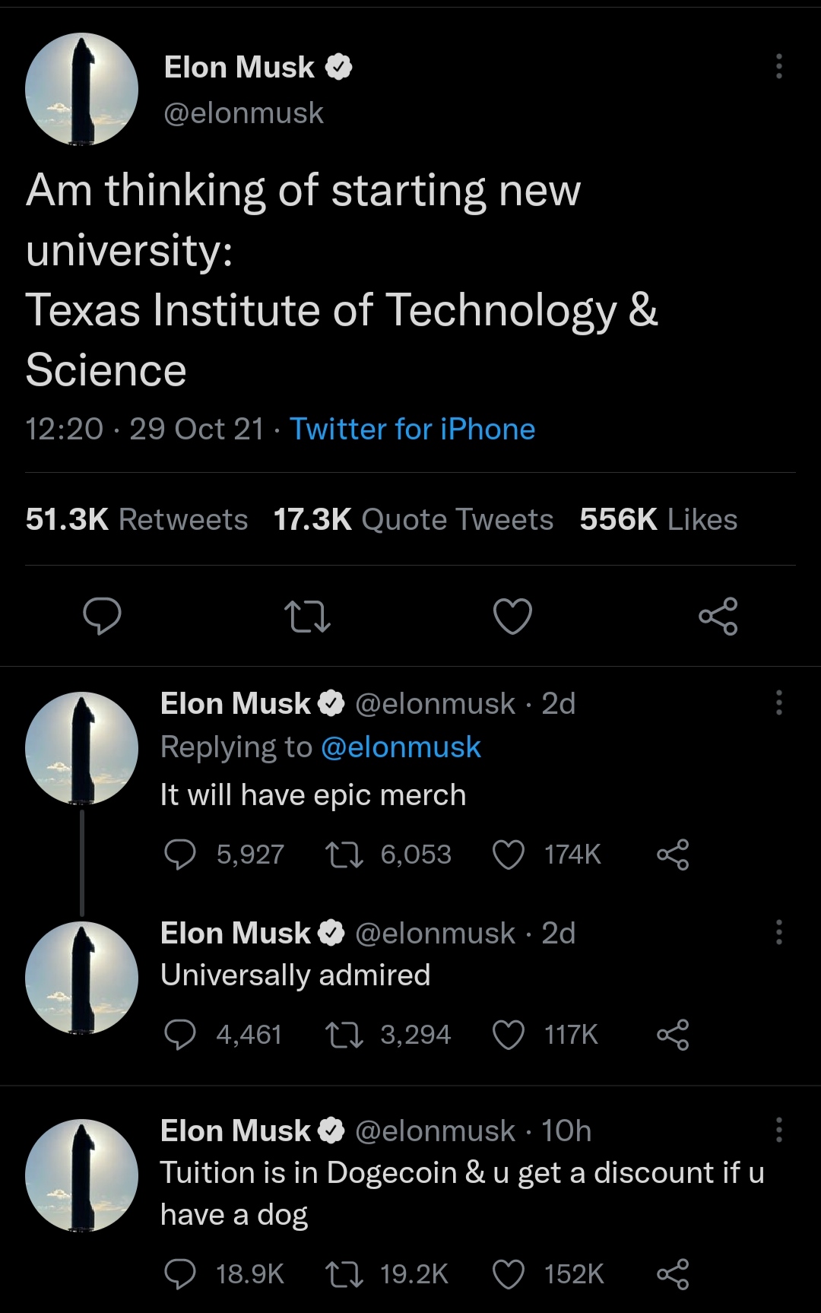Retweet the "Universally admired" reply

pos(344,1035)
